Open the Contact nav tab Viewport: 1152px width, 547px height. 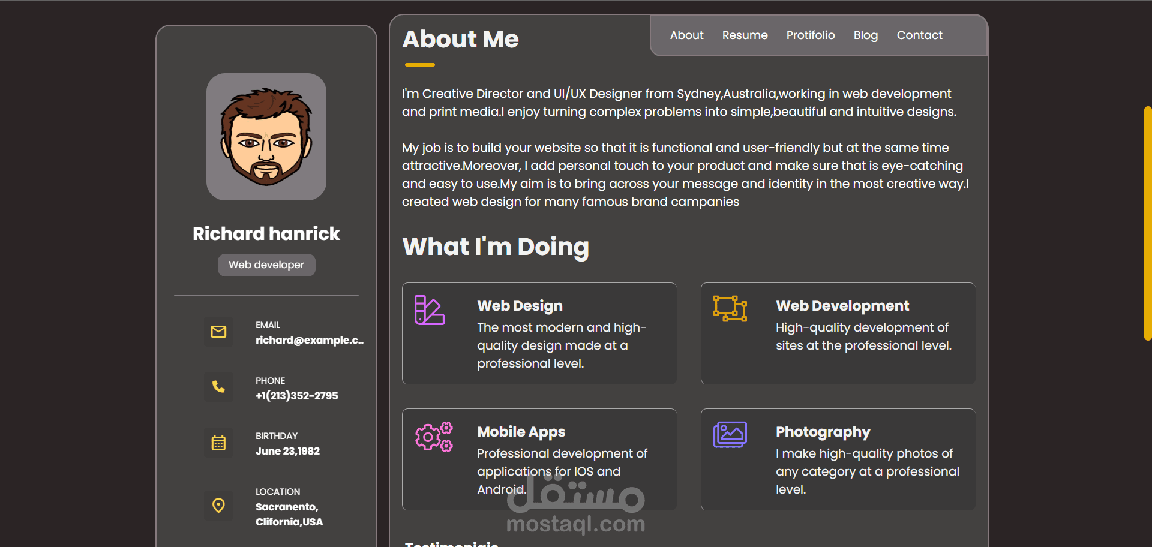(x=919, y=35)
